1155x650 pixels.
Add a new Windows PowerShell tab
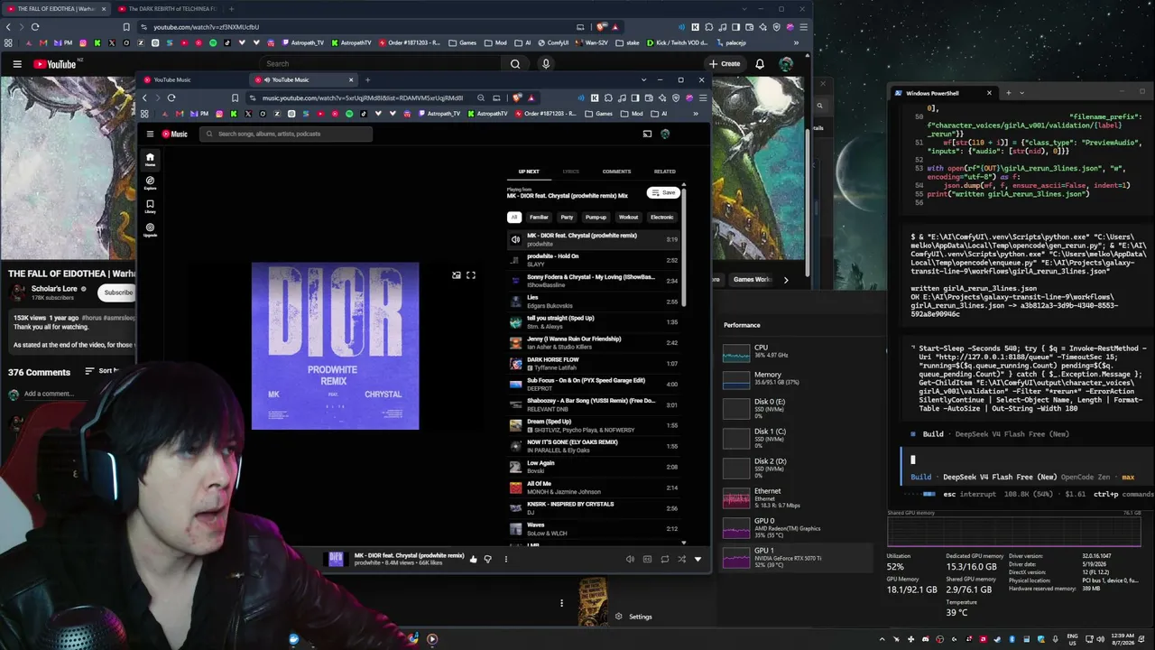coord(1009,93)
